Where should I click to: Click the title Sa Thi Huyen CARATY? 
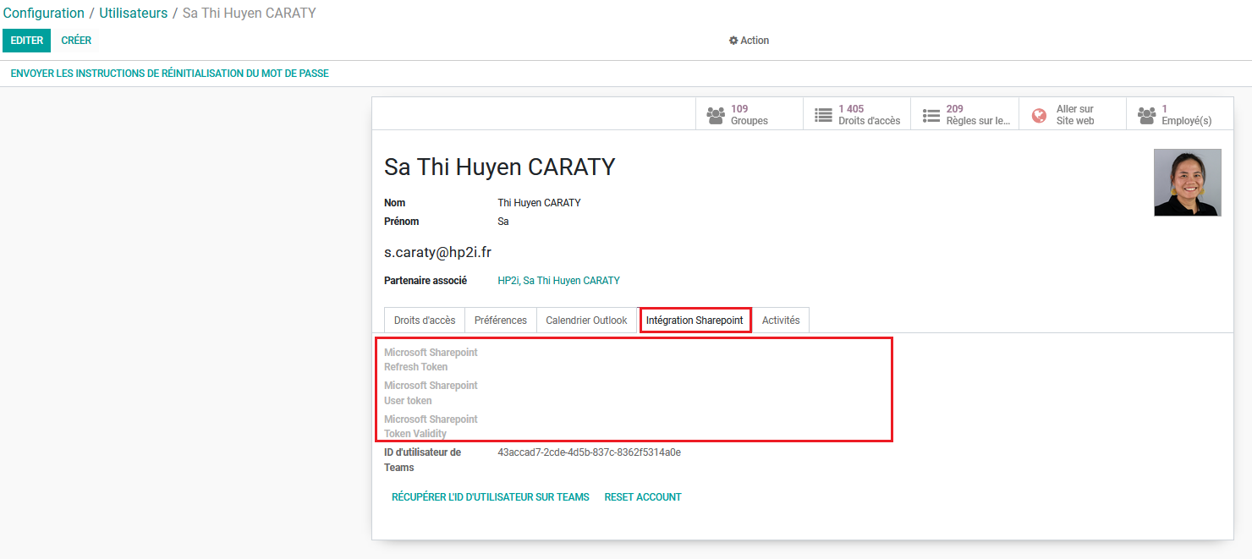[x=499, y=167]
